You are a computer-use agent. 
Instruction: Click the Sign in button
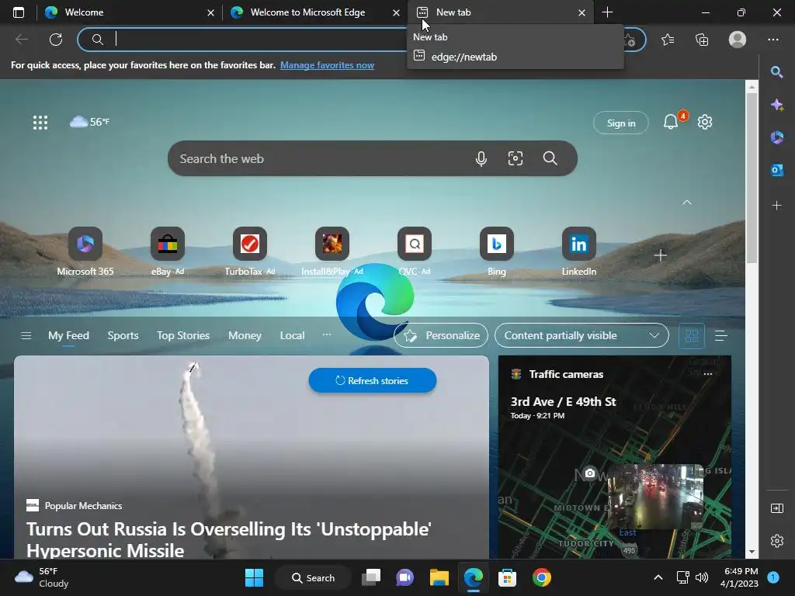pyautogui.click(x=621, y=123)
